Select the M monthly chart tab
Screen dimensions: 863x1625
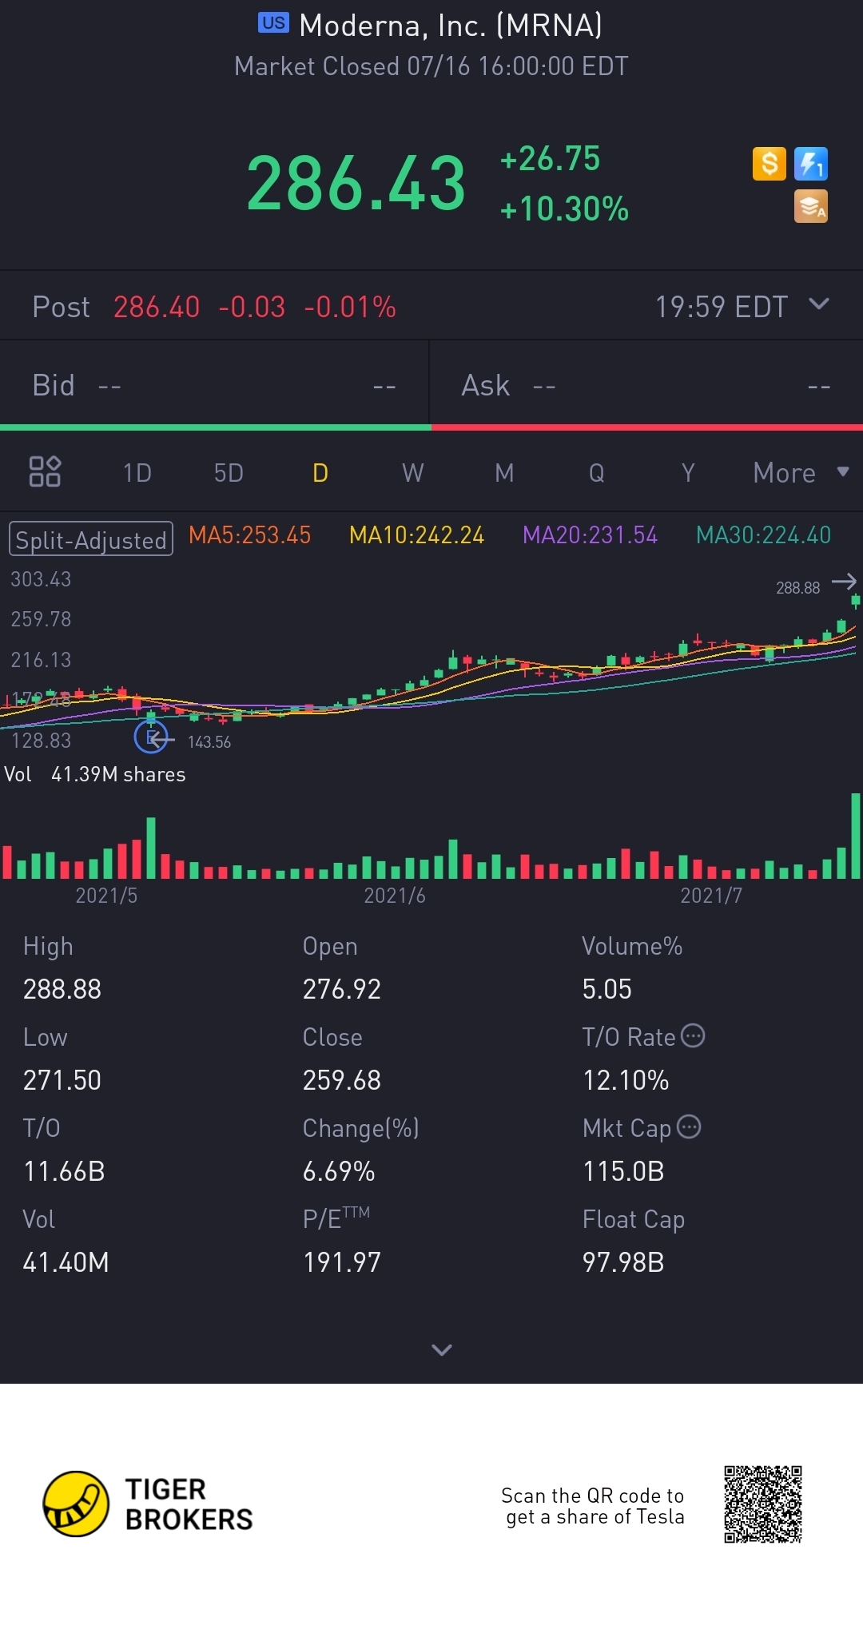[504, 473]
